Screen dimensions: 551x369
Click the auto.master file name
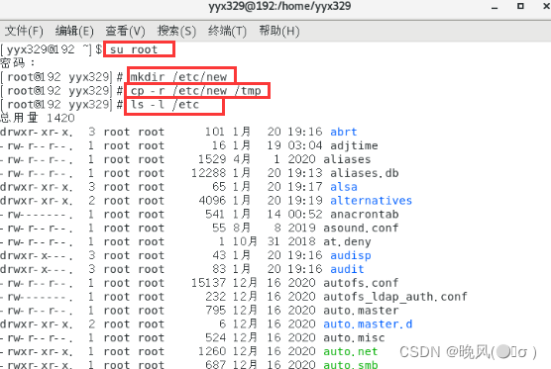(x=361, y=310)
